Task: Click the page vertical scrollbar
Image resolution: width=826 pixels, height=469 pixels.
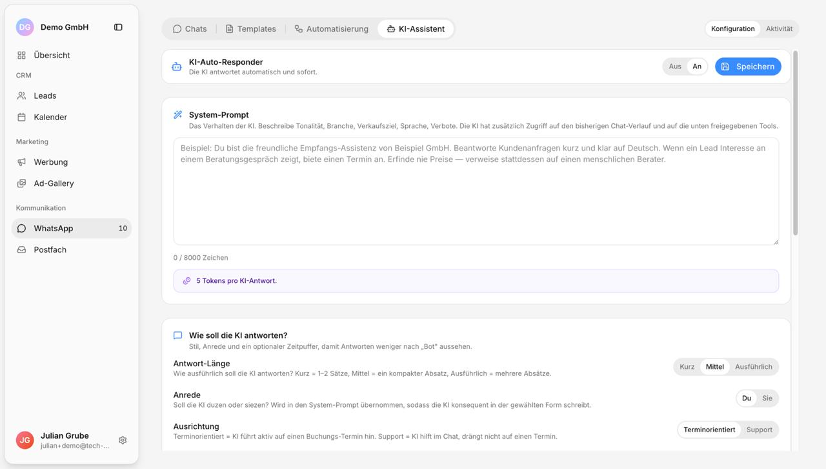Action: click(796, 143)
